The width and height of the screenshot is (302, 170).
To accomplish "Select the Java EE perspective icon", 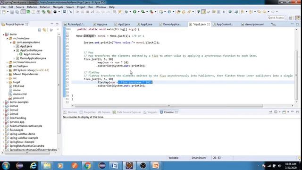I will [x=298, y=18].
